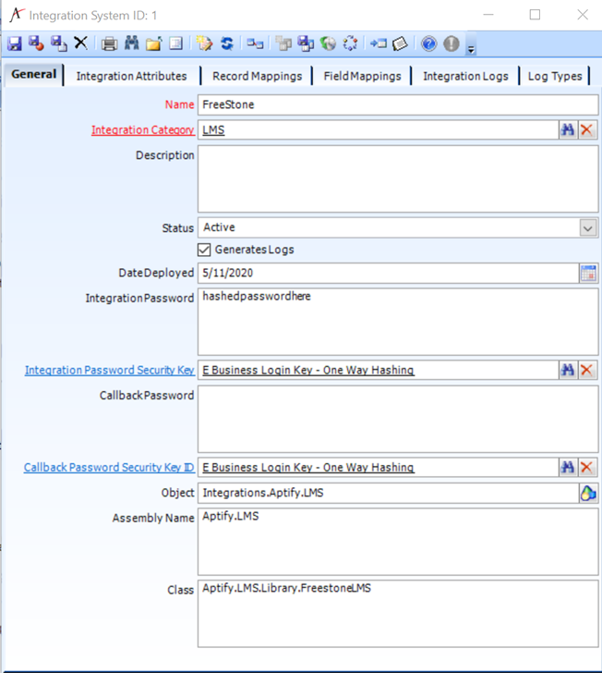Open record search using toolbar binoculars icon
This screenshot has width=602, height=673.
click(132, 43)
